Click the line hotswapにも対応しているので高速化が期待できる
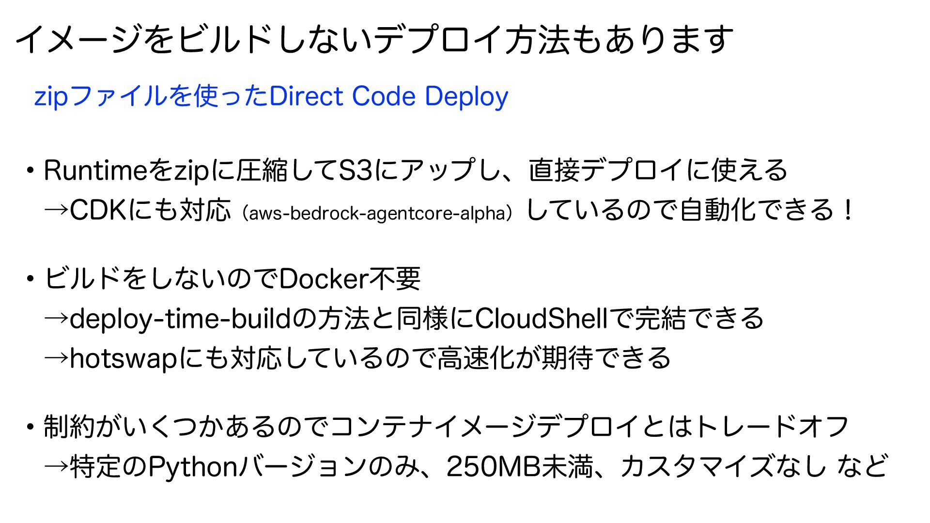This screenshot has height=523, width=930. [357, 358]
